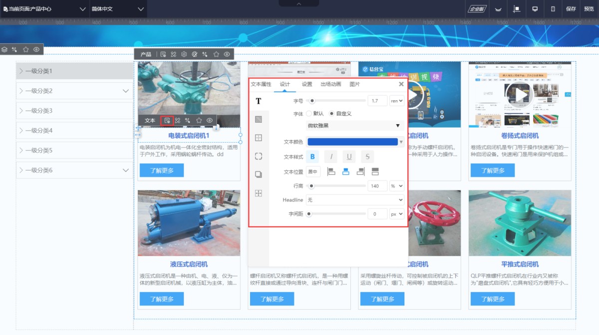Click the 字号 font size slider

coord(336,101)
